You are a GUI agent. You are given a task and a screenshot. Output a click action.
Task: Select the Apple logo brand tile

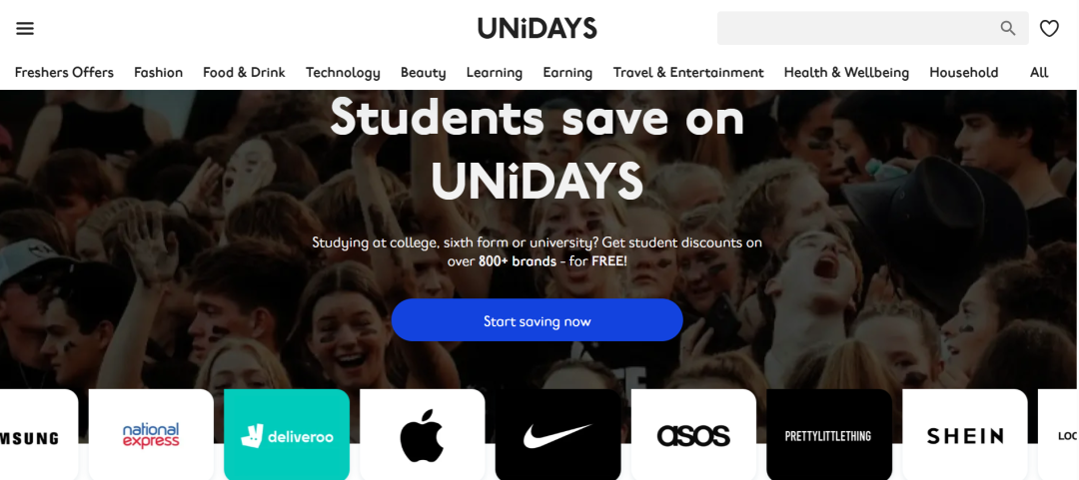click(x=422, y=435)
